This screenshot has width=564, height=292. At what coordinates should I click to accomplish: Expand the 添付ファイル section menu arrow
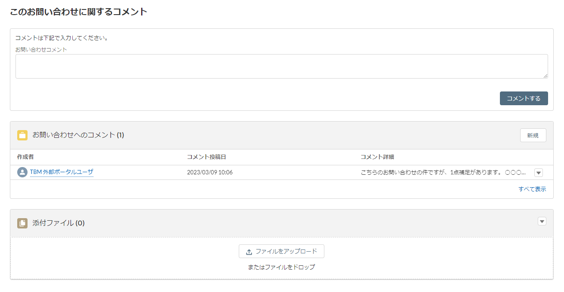542,222
